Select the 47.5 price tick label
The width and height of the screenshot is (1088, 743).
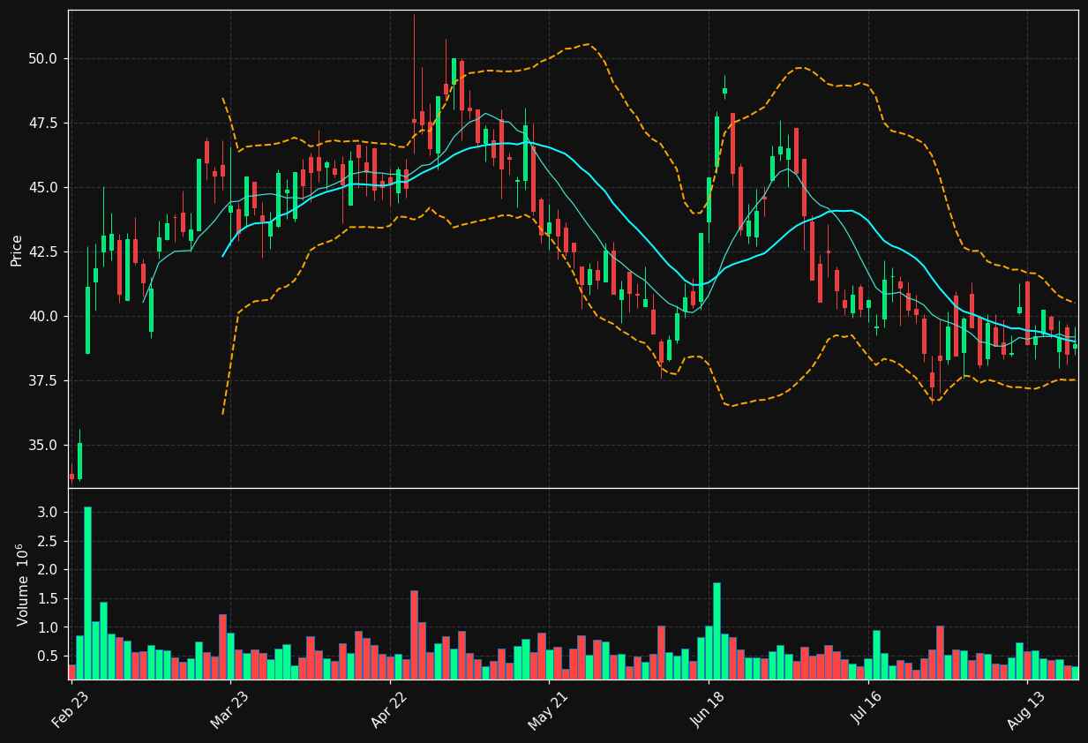point(43,124)
